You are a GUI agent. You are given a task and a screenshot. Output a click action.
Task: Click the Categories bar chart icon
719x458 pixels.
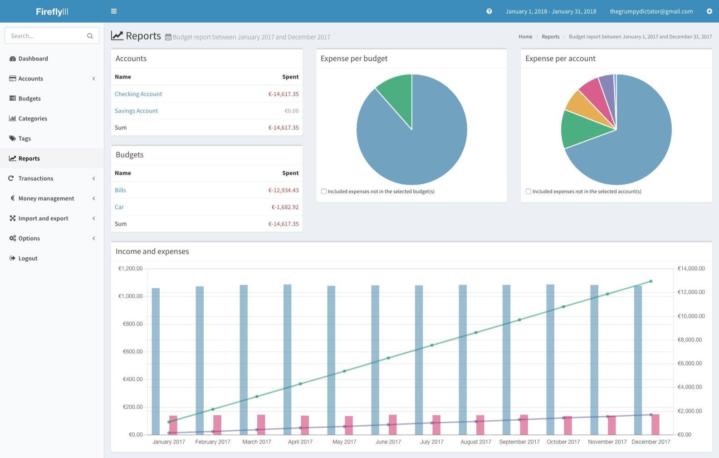click(x=13, y=118)
